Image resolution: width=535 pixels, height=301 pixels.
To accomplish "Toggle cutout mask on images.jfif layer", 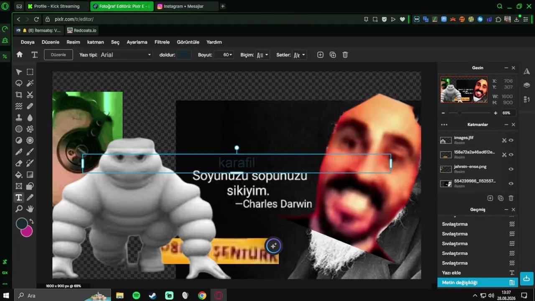I will click(504, 140).
